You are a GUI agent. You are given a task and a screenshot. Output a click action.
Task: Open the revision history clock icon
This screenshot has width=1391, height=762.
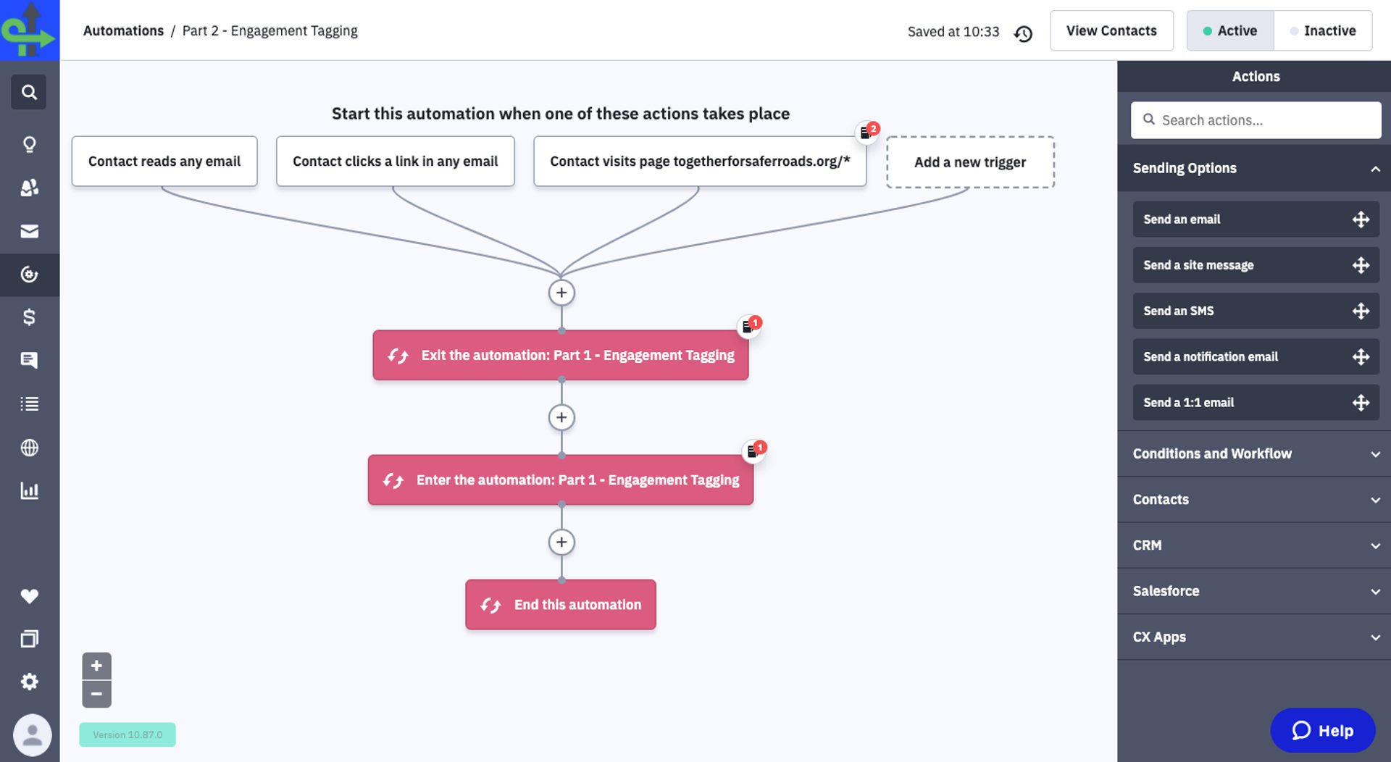coord(1023,33)
